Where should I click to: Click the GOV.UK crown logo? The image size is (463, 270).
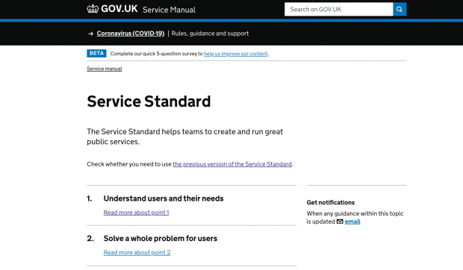pos(93,9)
